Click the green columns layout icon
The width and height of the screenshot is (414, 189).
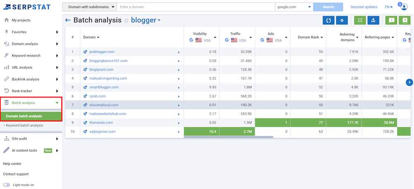[360, 20]
